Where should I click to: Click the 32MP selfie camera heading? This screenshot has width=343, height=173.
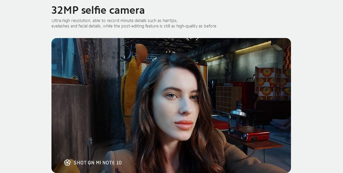pyautogui.click(x=98, y=10)
